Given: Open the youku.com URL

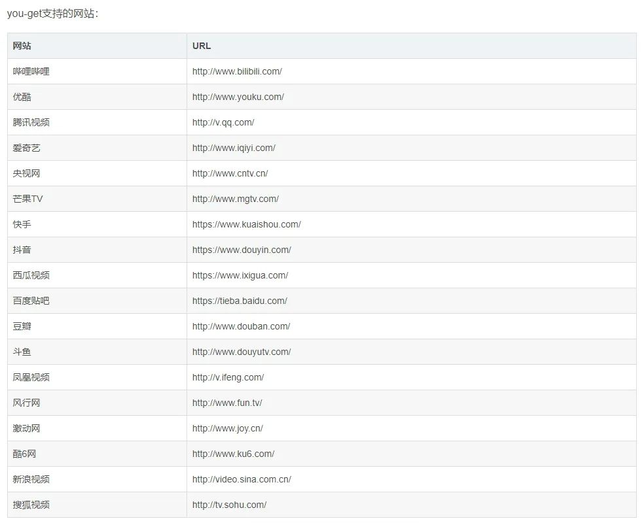Looking at the screenshot, I should [238, 97].
